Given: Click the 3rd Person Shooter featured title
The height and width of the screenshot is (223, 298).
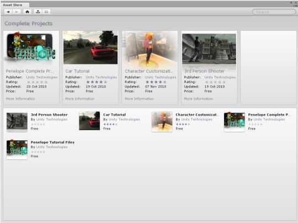Looking at the screenshot, I should coord(204,71).
